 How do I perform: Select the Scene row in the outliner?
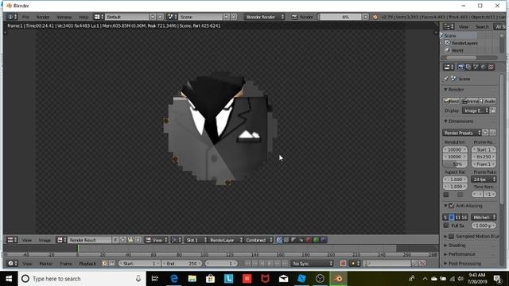tap(459, 35)
